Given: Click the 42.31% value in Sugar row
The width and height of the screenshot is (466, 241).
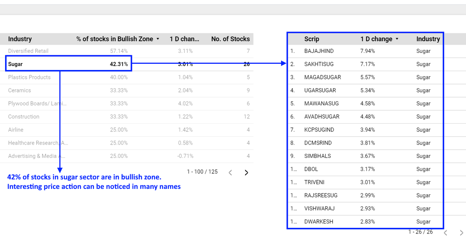Looking at the screenshot, I should pyautogui.click(x=119, y=64).
